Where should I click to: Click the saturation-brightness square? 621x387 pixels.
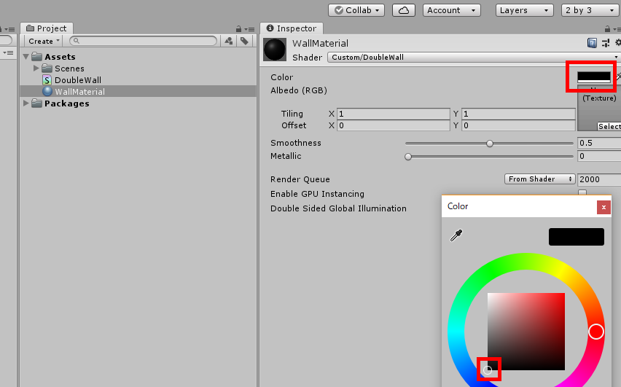526,332
